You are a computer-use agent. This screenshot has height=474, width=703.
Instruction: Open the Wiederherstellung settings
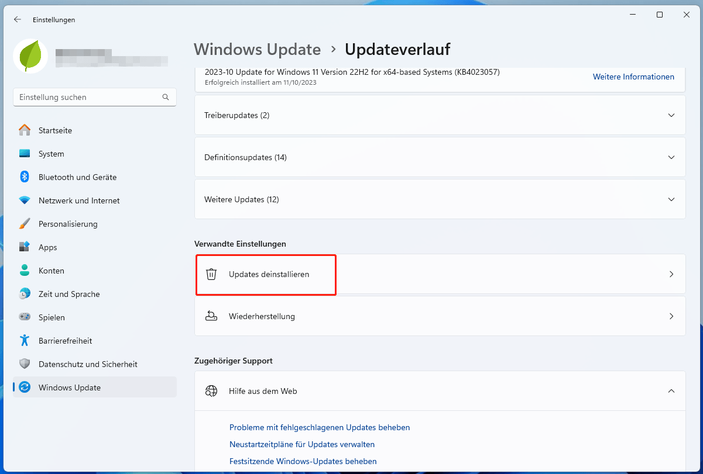pos(440,316)
